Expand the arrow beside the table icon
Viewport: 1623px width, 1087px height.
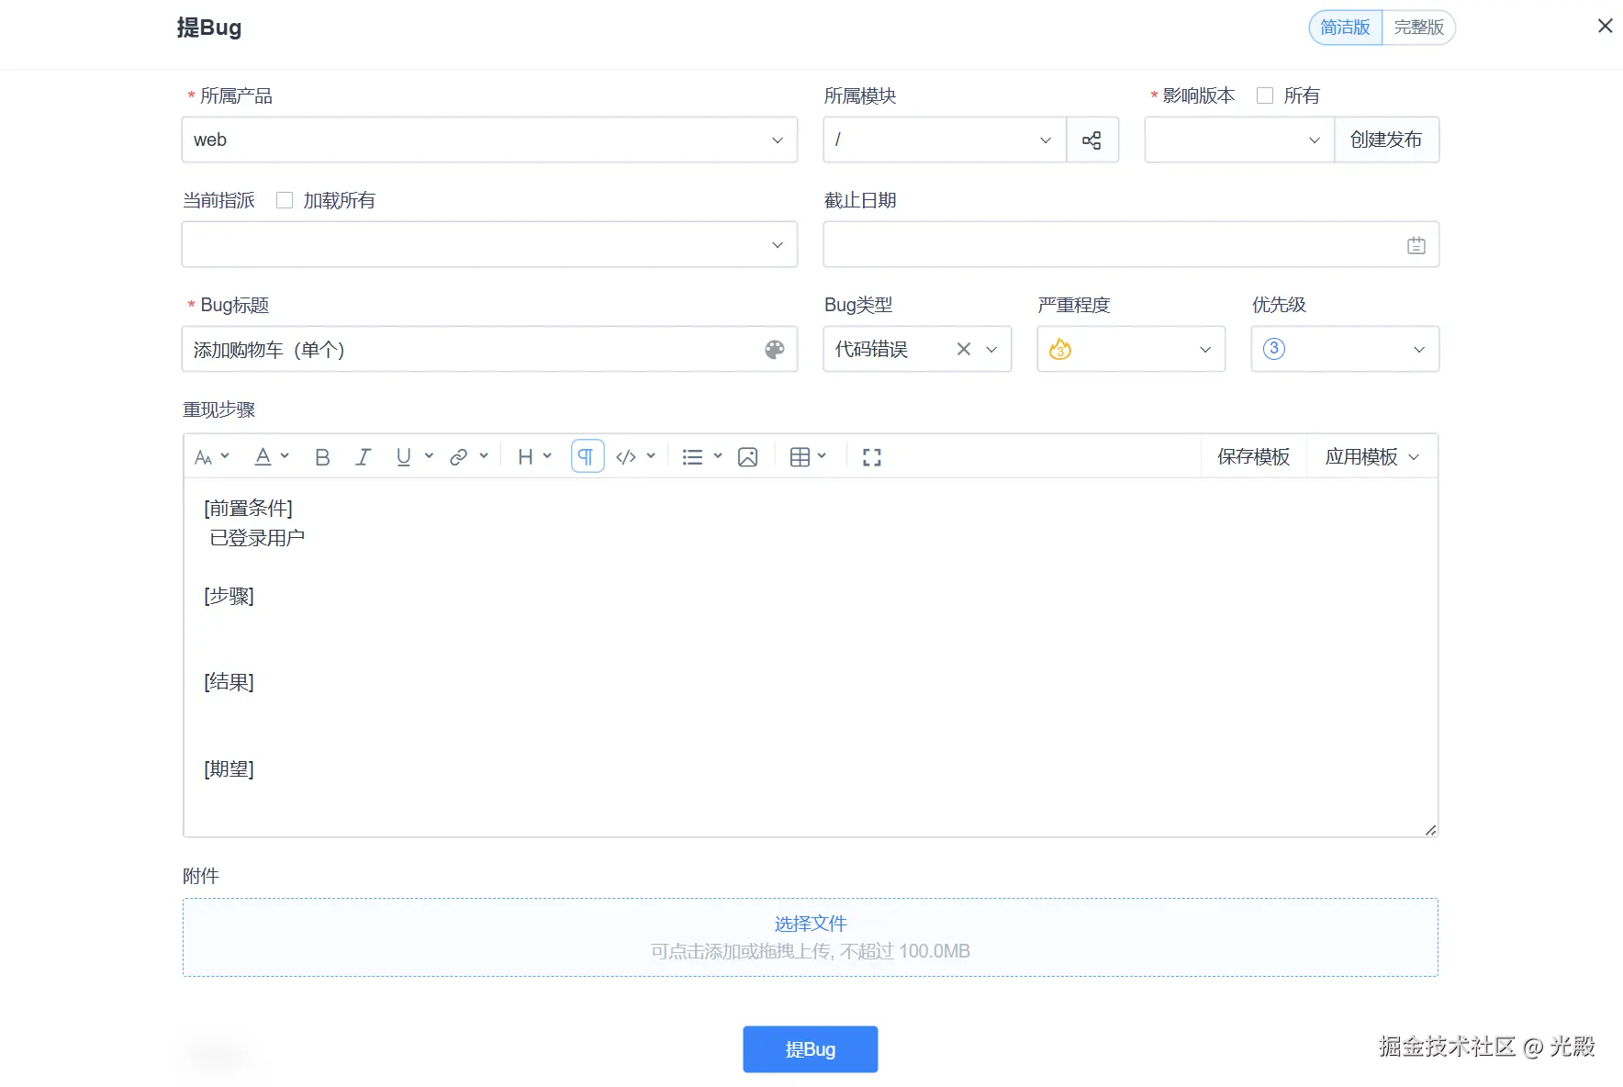coord(822,456)
